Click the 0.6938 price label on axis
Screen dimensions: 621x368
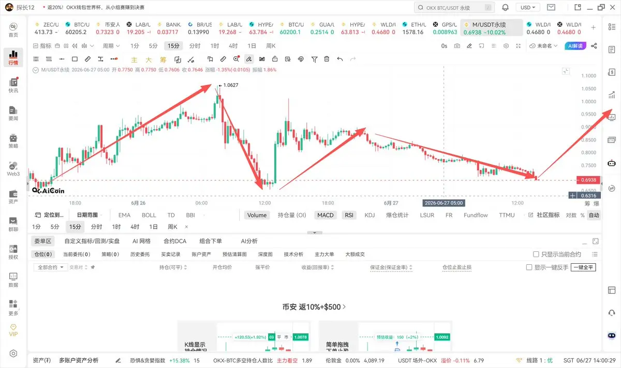[x=588, y=180]
